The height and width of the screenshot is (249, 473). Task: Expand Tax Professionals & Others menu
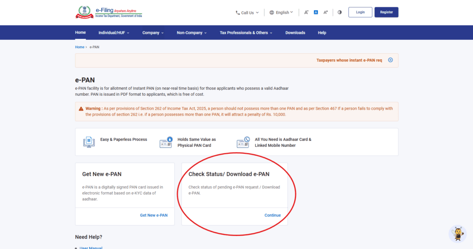point(246,33)
